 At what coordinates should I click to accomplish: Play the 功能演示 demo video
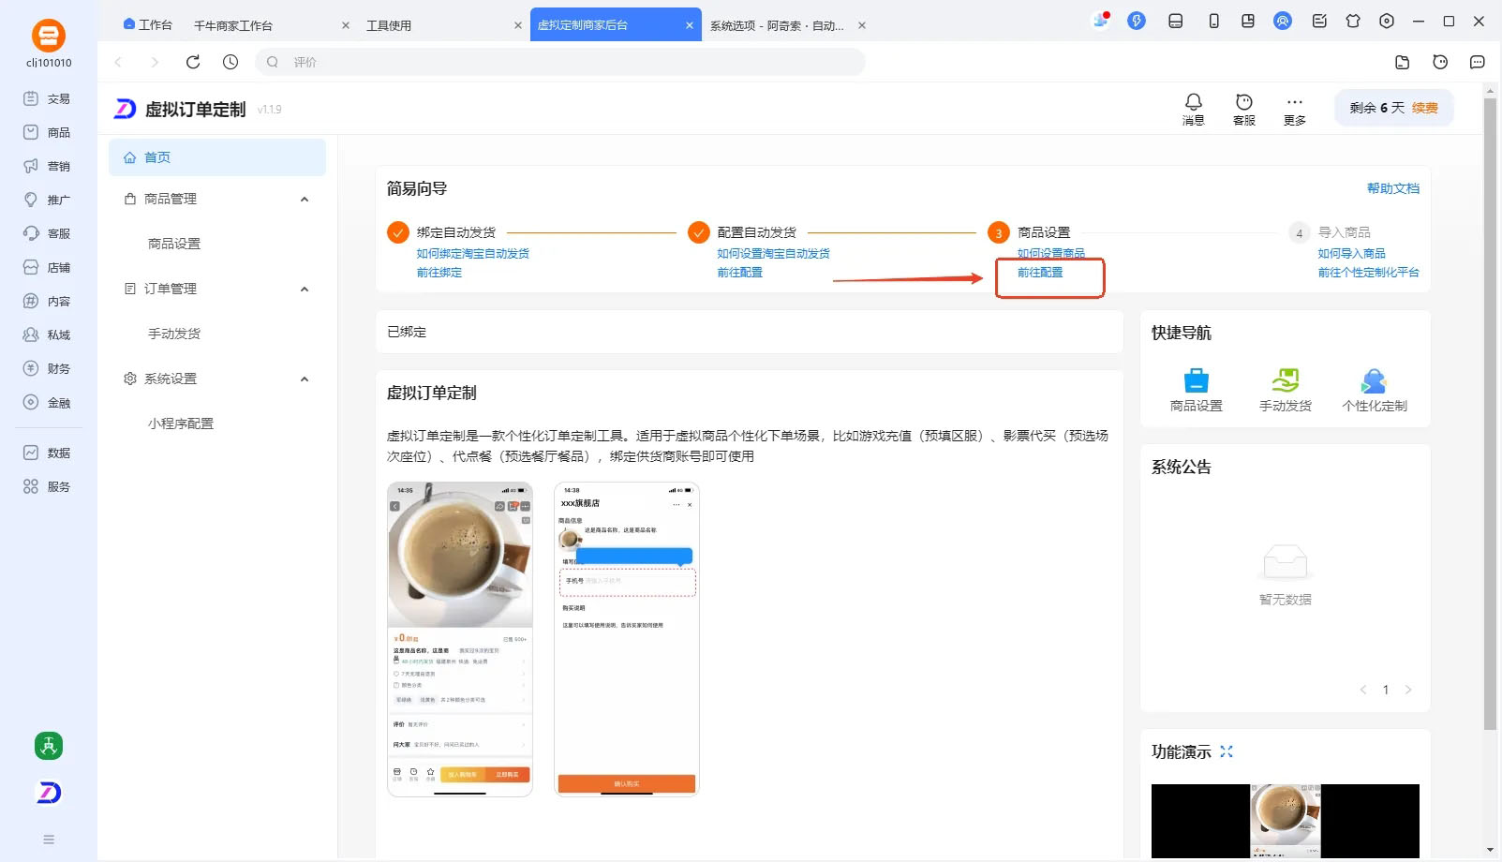(1285, 821)
